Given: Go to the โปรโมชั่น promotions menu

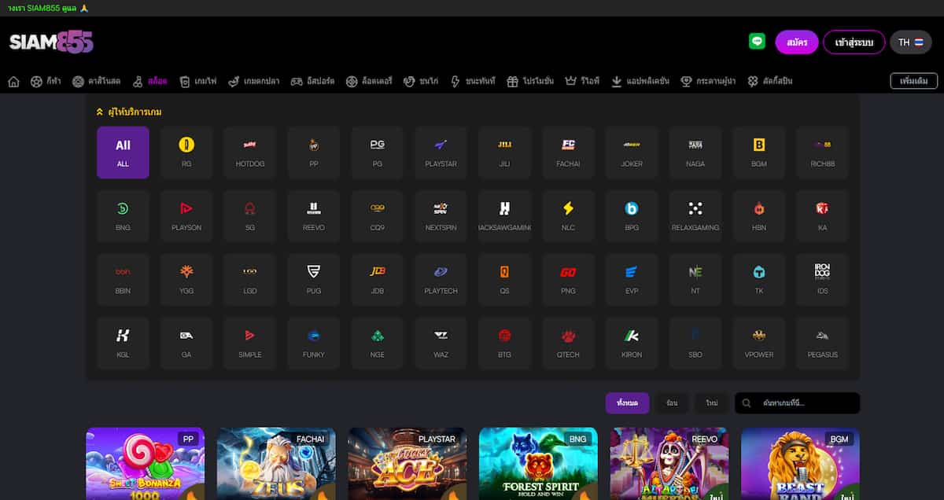Looking at the screenshot, I should 530,81.
